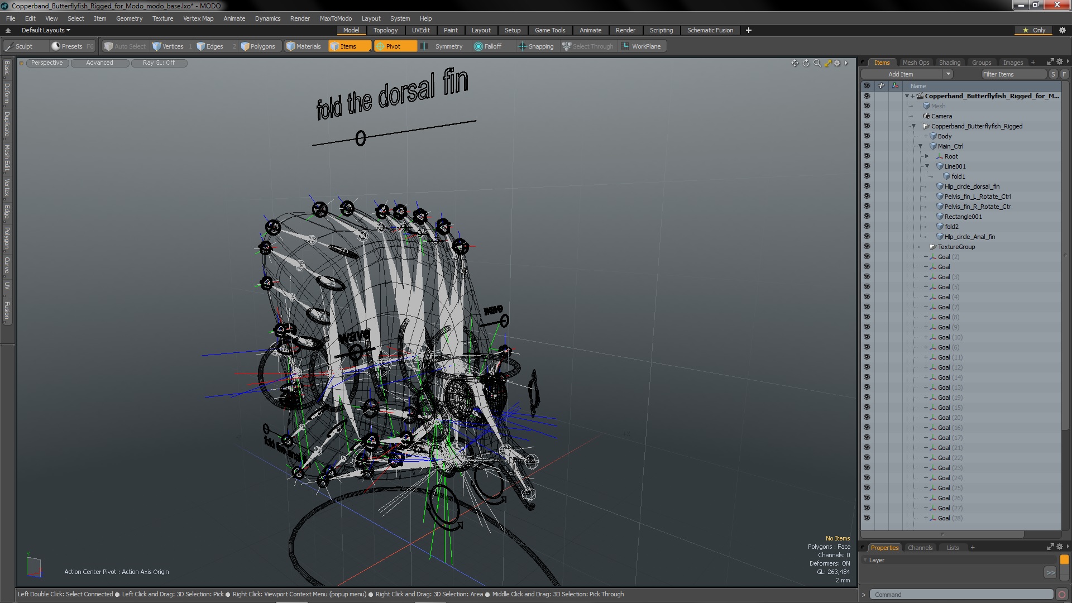The image size is (1072, 603).
Task: Click the viewport axis gizmo cube
Action: coord(34,566)
